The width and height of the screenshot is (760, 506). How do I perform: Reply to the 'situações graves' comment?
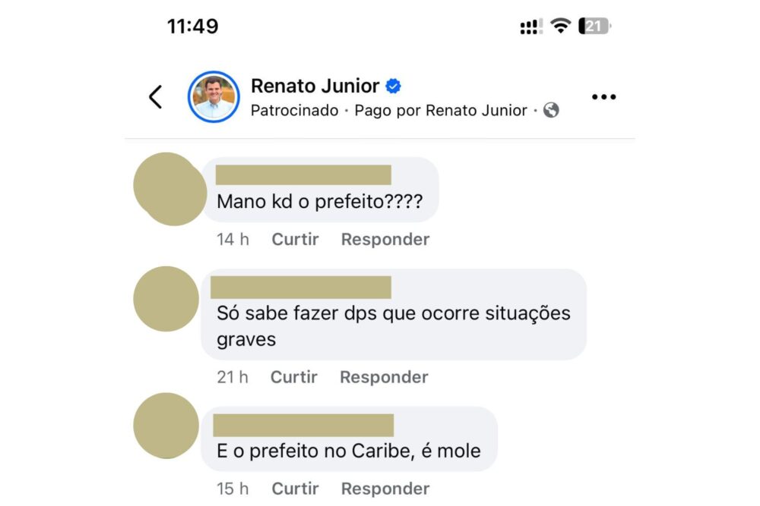click(x=384, y=377)
